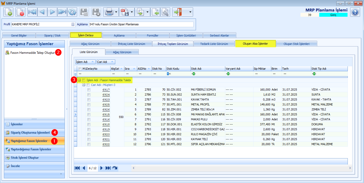Click the refresh arrow in the bottom navigator
The height and width of the screenshot is (183, 364).
point(115,168)
